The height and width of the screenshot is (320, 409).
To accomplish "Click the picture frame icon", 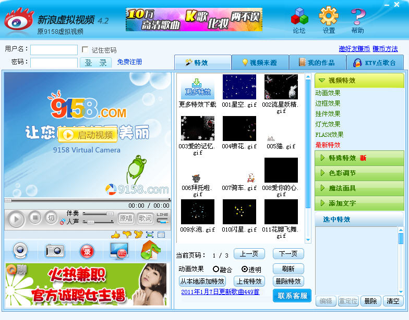I will click(x=150, y=235).
